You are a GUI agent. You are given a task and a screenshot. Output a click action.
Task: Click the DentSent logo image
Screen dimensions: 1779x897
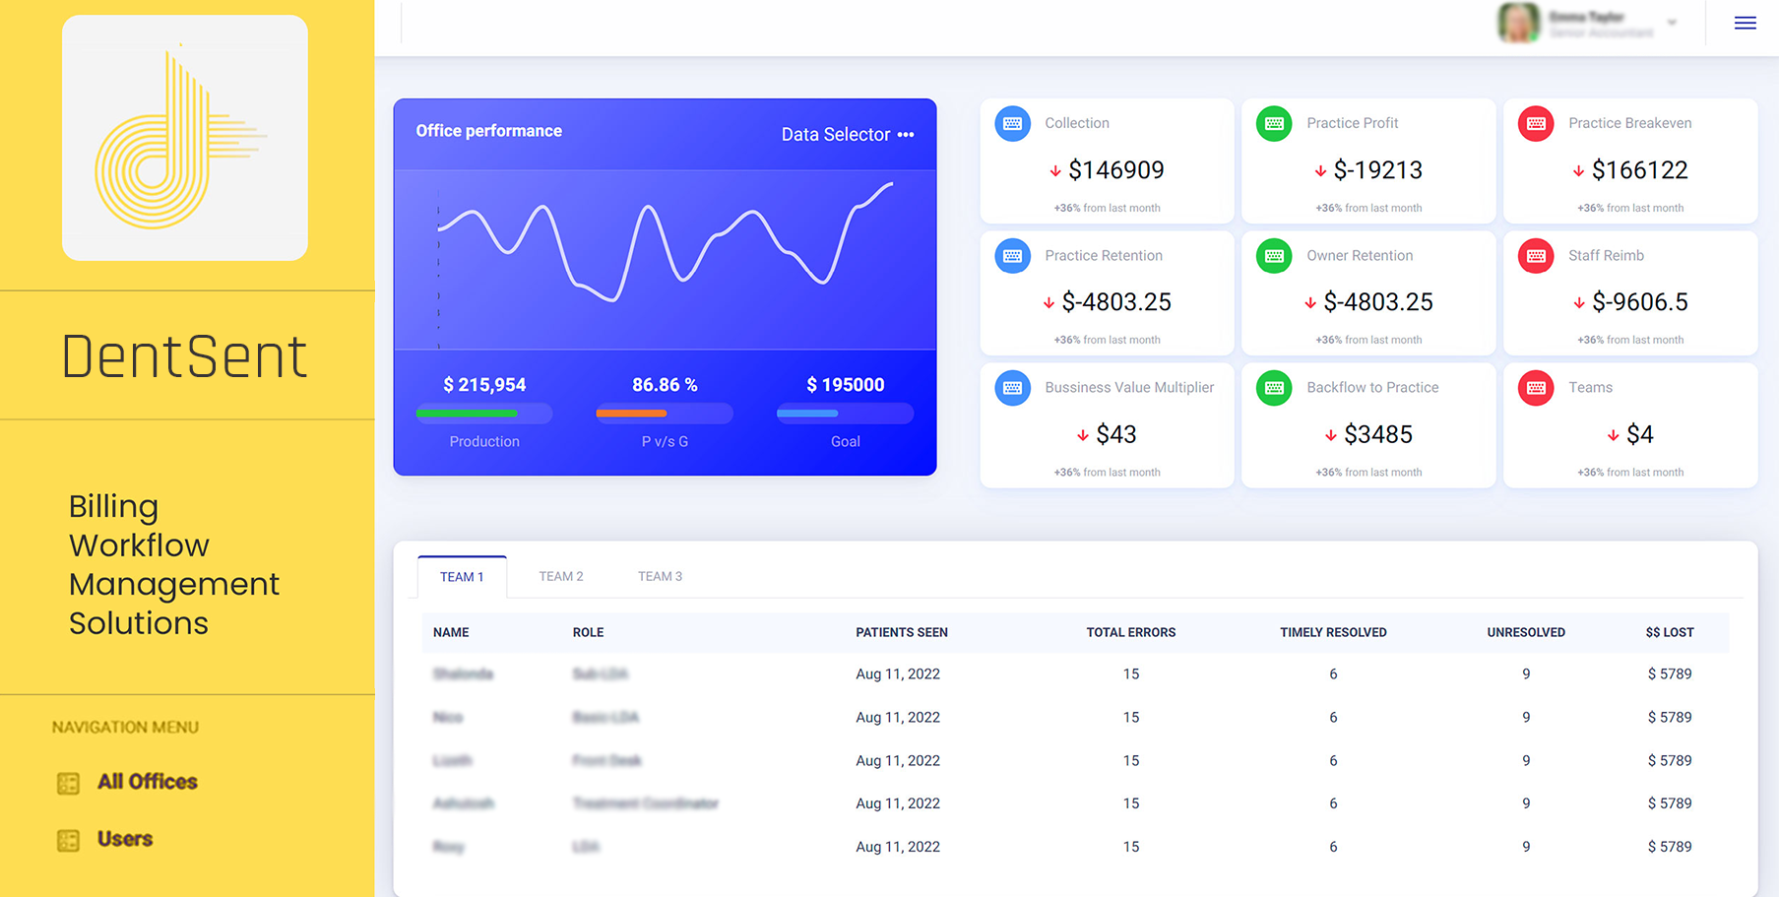185,138
